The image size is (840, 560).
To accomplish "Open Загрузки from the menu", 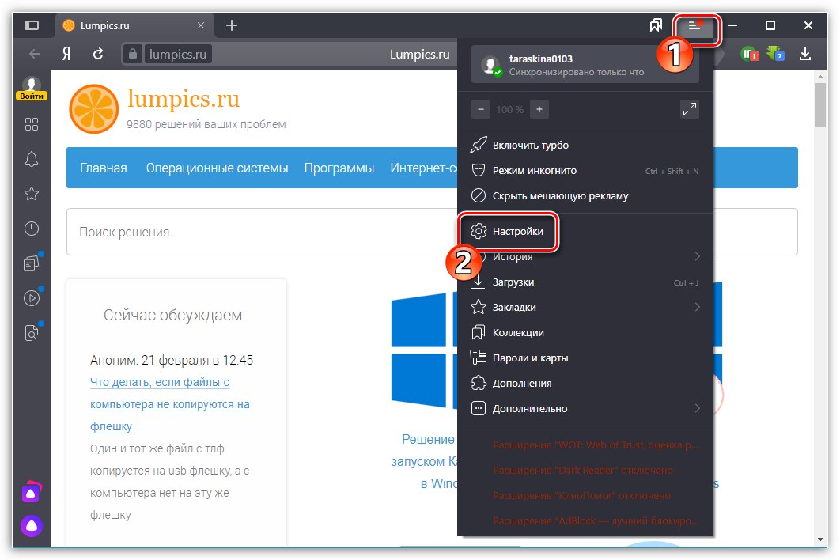I will point(585,282).
